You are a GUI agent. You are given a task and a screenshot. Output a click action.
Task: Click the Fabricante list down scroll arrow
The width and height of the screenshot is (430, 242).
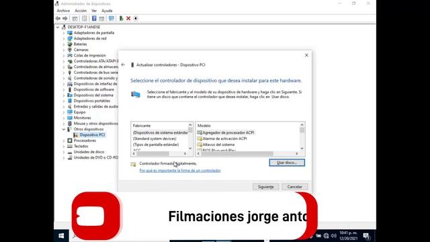(190, 149)
